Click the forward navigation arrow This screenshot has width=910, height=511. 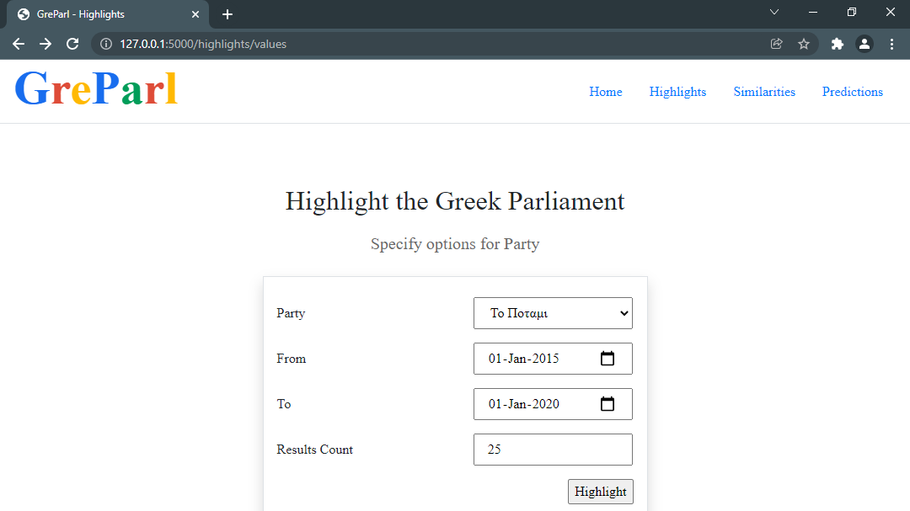pos(45,44)
